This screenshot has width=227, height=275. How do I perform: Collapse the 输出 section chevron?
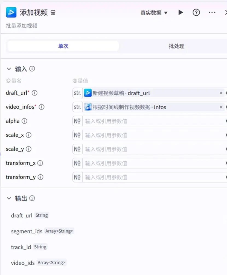9,198
